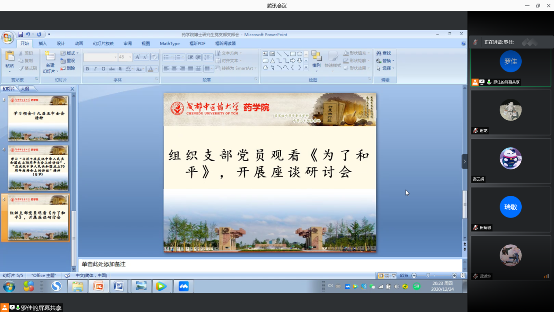The width and height of the screenshot is (554, 312).
Task: Collapse Tencent Meeting participant side panel arrow
Action: [465, 161]
